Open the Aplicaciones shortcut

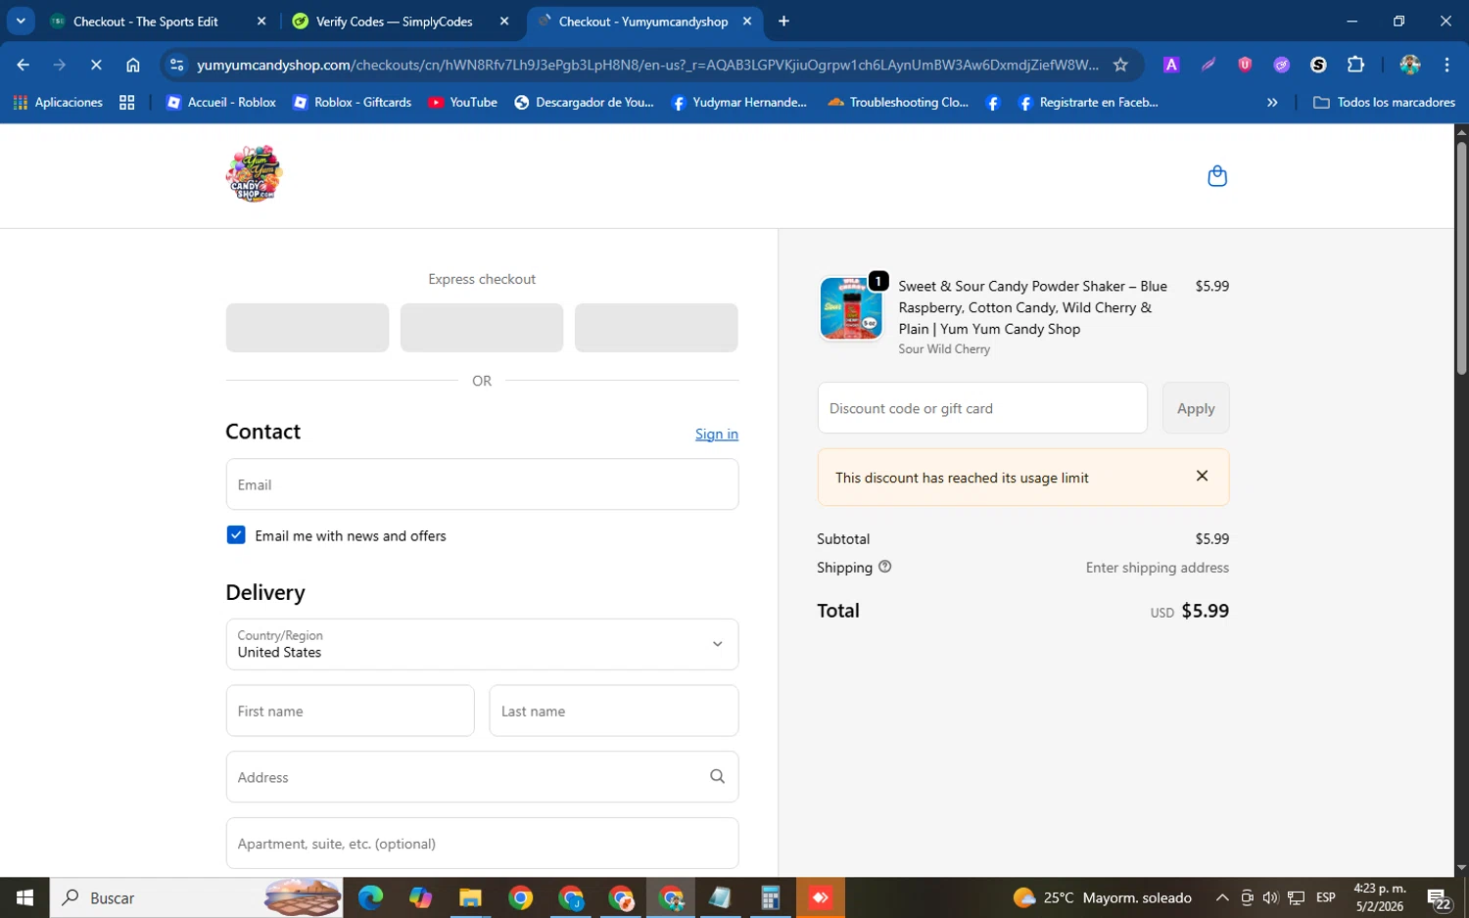click(x=58, y=102)
